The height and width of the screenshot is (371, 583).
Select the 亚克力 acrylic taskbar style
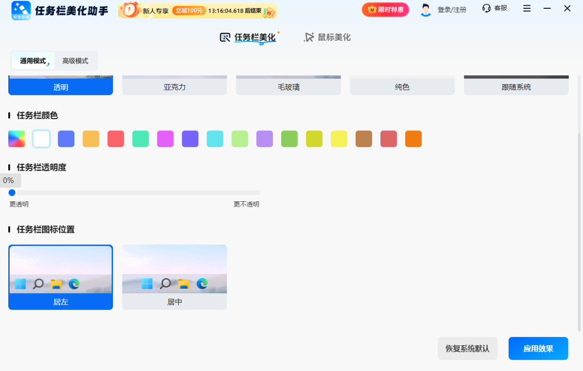[174, 84]
